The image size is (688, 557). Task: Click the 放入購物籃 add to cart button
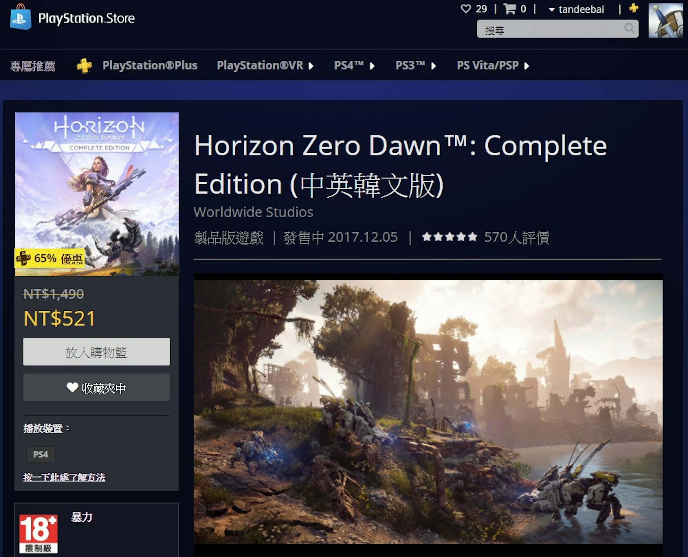pos(96,351)
